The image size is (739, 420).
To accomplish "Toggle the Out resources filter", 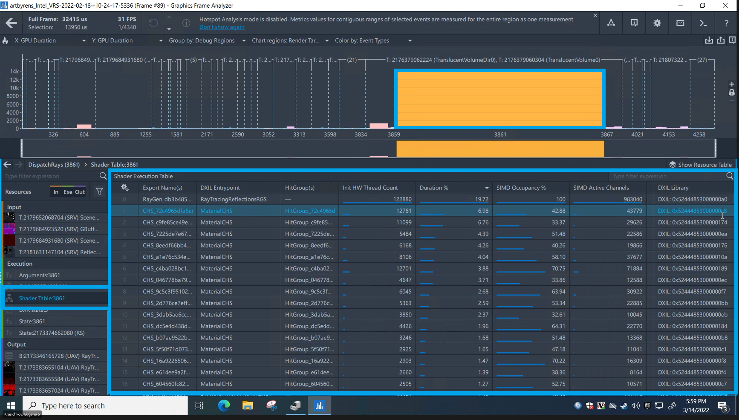I will pos(80,192).
